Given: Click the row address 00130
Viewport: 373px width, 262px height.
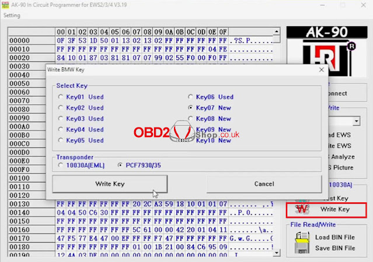Looking at the screenshot, I should (x=19, y=204).
